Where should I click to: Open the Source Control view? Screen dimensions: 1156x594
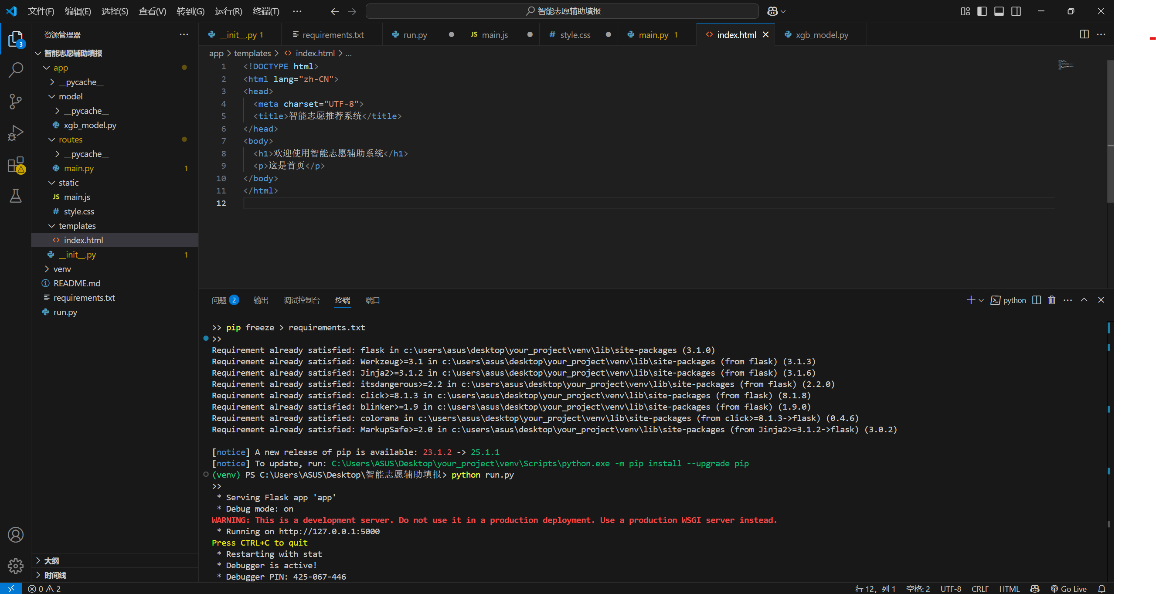[16, 102]
